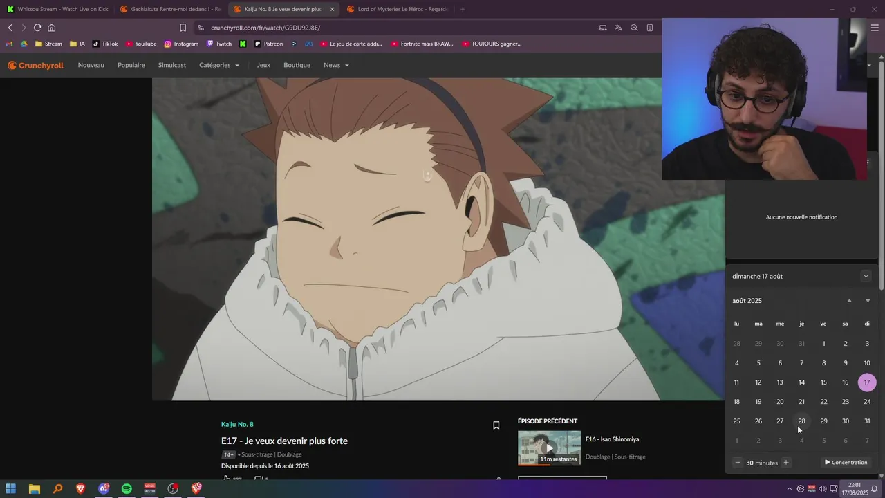Viewport: 885px width, 498px height.
Task: Click the Crunchyroll logo
Action: pyautogui.click(x=35, y=65)
